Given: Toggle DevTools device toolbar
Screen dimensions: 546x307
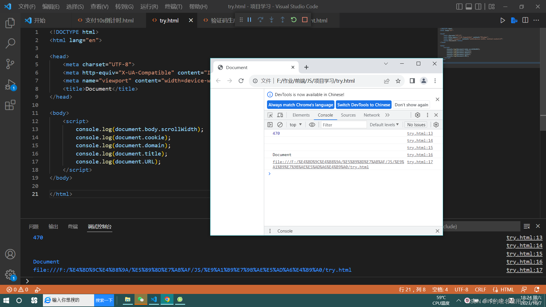Looking at the screenshot, I should click(x=280, y=115).
